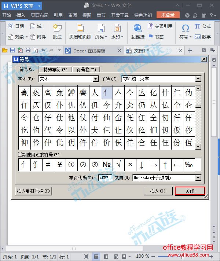The height and width of the screenshot is (261, 220).
Task: Switch to 符号栏 tab in dialog
Action: click(x=86, y=69)
